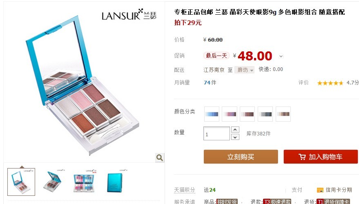Select the pink-purple eyeshadow color option
Image resolution: width=359 pixels, height=204 pixels.
pyautogui.click(x=230, y=114)
